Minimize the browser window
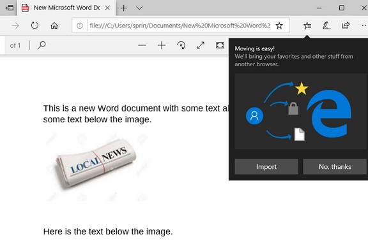Viewport: 368px width, 251px height. [x=319, y=8]
